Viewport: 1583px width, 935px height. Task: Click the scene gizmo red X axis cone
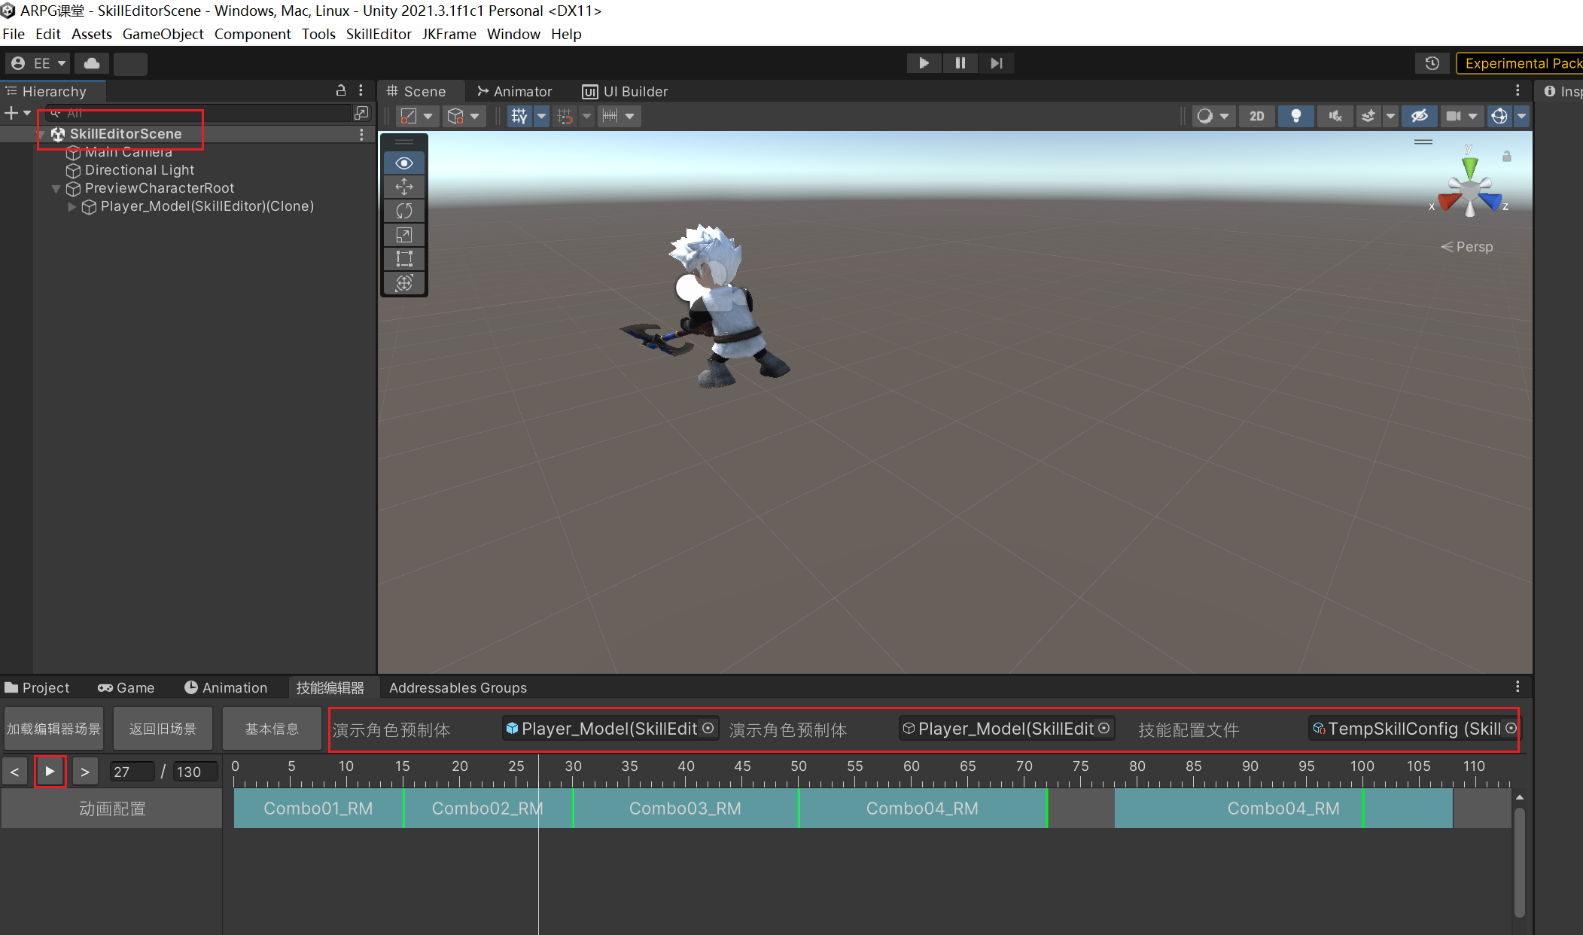[1448, 202]
